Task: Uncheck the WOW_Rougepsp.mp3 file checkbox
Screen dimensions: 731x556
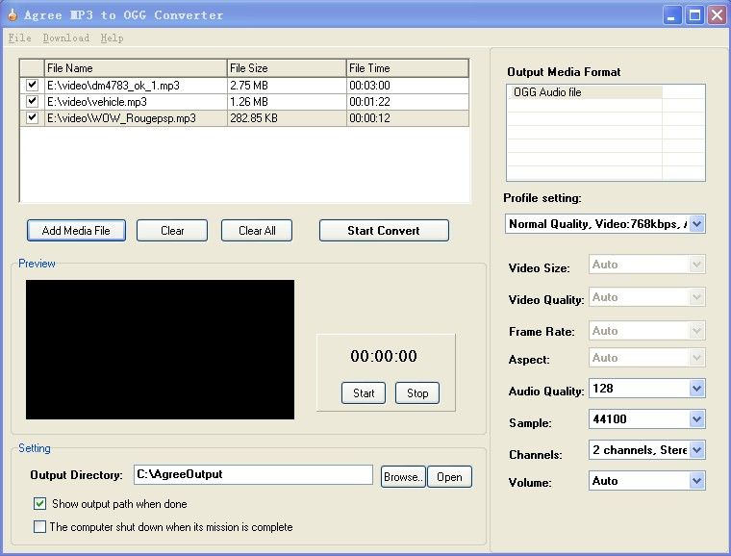Action: tap(32, 117)
